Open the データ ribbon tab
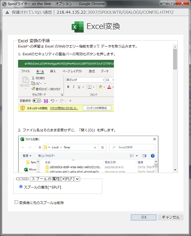Viewport: 191px width, 236px height. pos(105,71)
